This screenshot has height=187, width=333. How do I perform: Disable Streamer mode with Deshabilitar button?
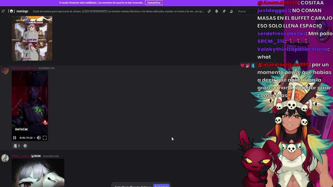click(154, 3)
